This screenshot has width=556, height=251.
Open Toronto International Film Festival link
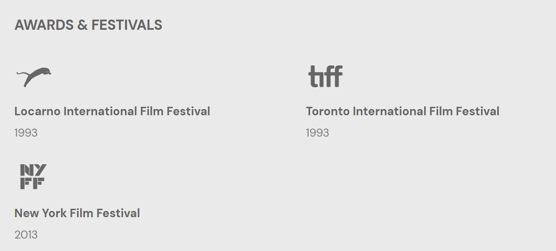pos(402,111)
